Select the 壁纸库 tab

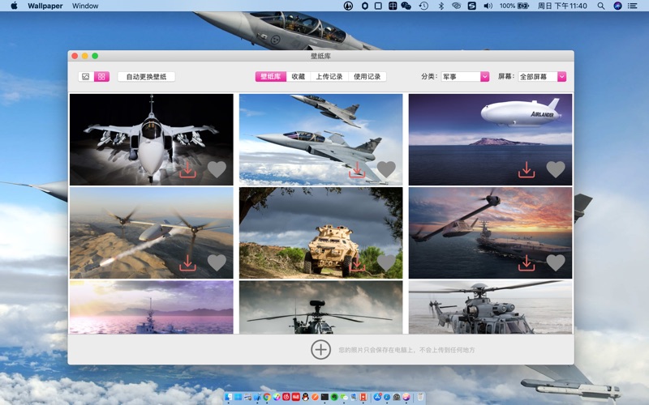(271, 76)
